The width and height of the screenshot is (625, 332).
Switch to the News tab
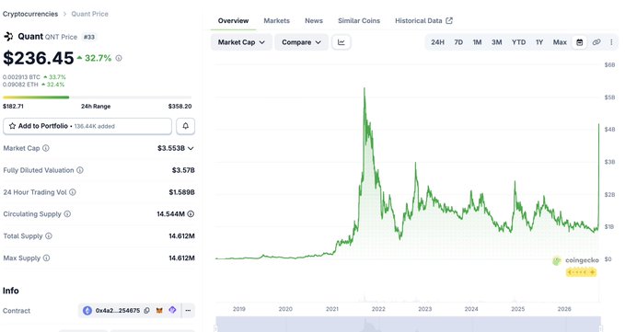pyautogui.click(x=314, y=21)
